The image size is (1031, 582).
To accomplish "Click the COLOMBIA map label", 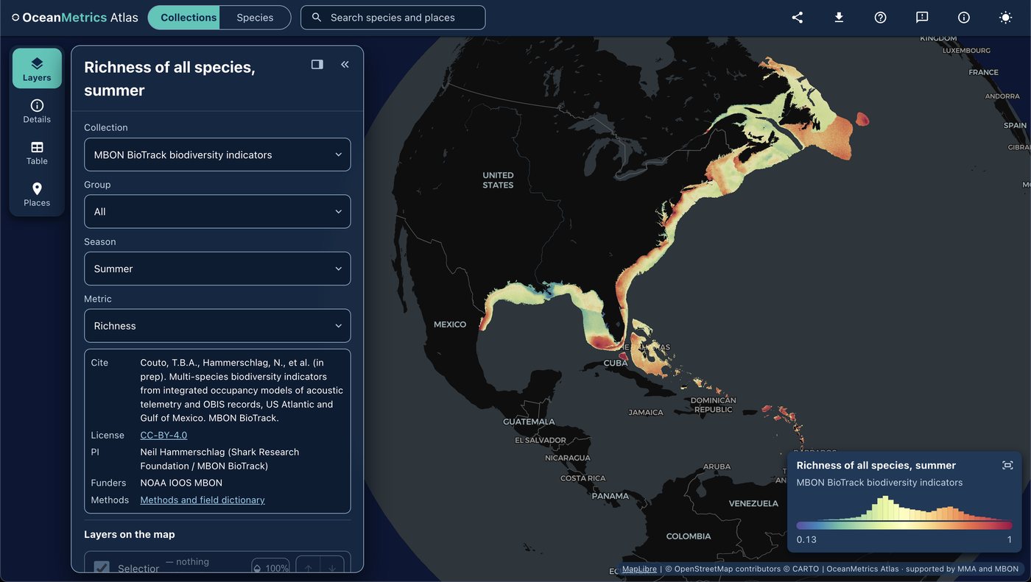I will coord(689,536).
